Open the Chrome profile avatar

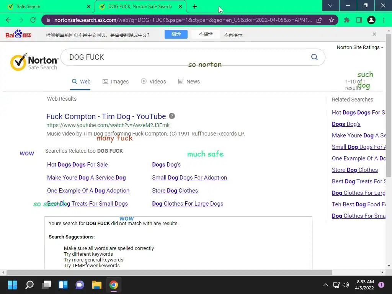pyautogui.click(x=371, y=20)
